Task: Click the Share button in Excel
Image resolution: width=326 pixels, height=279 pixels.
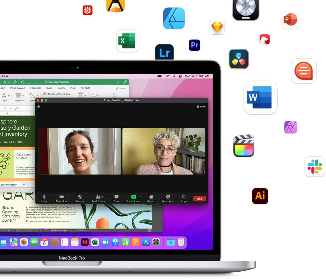Action: pyautogui.click(x=121, y=88)
